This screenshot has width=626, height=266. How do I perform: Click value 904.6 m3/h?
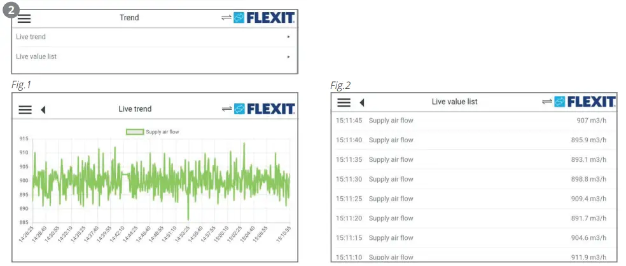[x=588, y=237]
